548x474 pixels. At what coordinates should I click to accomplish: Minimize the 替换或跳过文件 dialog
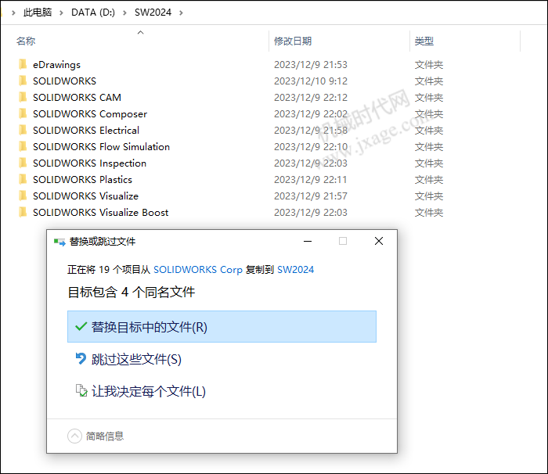click(308, 241)
